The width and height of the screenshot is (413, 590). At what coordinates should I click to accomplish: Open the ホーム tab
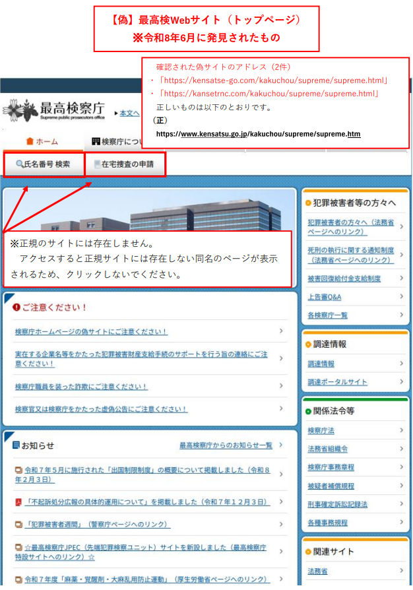tap(42, 141)
